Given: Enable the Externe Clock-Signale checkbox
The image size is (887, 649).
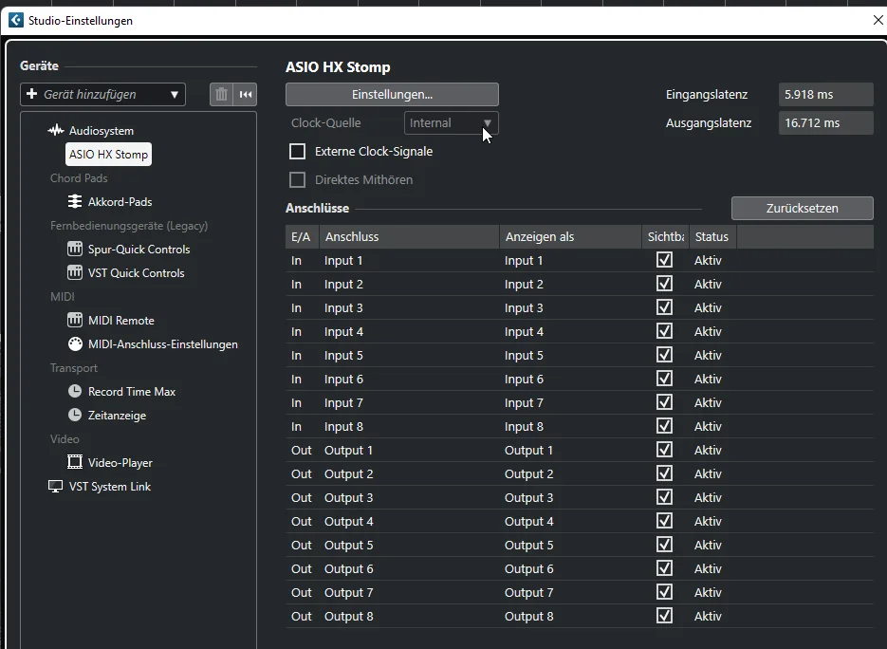Looking at the screenshot, I should (298, 152).
